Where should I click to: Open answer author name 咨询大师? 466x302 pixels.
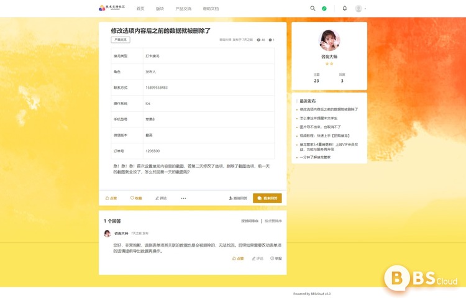click(x=121, y=234)
